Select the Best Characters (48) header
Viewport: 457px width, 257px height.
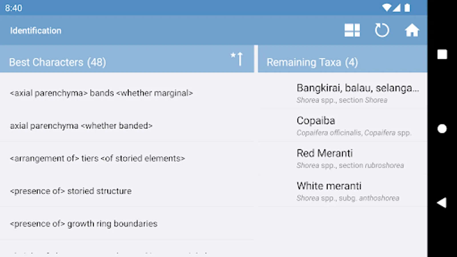[57, 62]
